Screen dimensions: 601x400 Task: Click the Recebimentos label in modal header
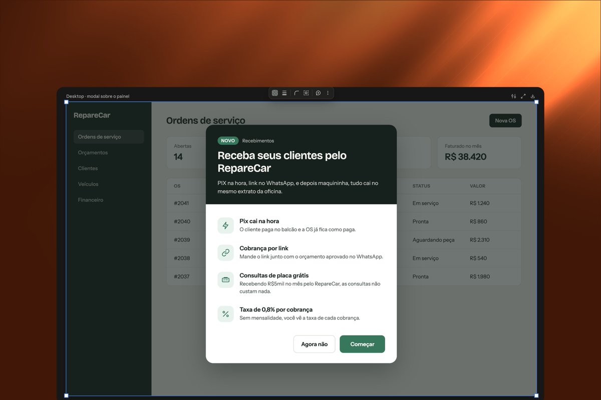[258, 141]
